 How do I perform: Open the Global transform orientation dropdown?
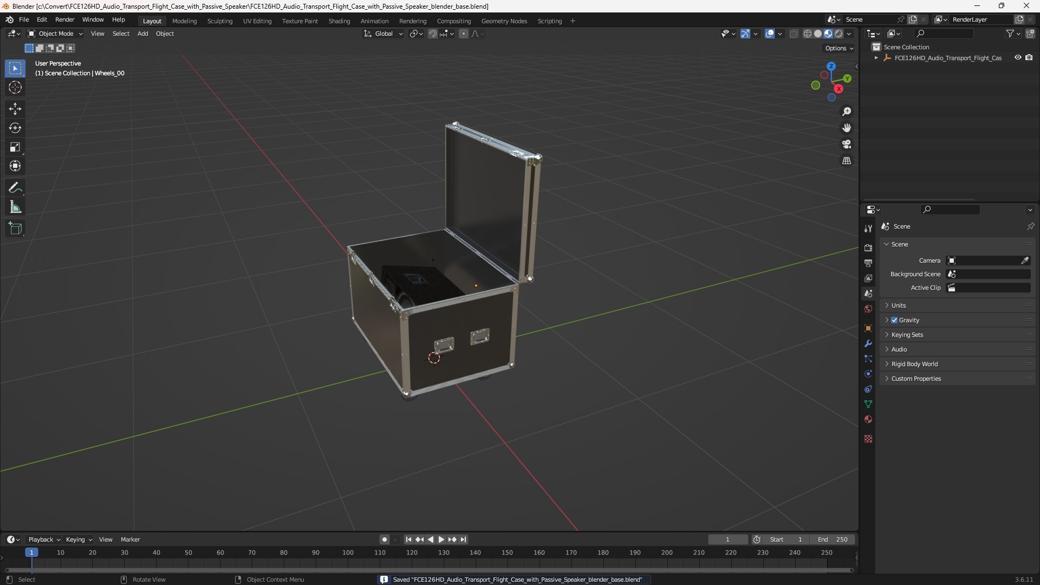tap(383, 34)
